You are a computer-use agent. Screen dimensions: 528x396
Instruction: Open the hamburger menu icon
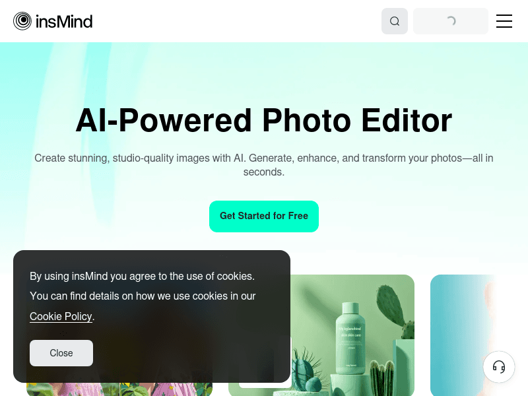pos(504,21)
